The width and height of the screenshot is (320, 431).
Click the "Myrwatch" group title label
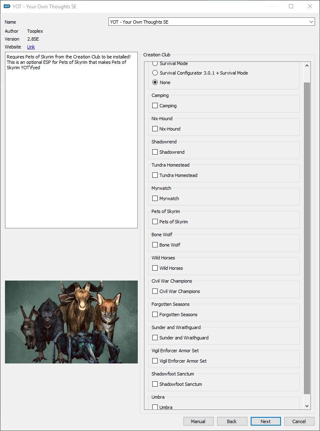click(161, 188)
